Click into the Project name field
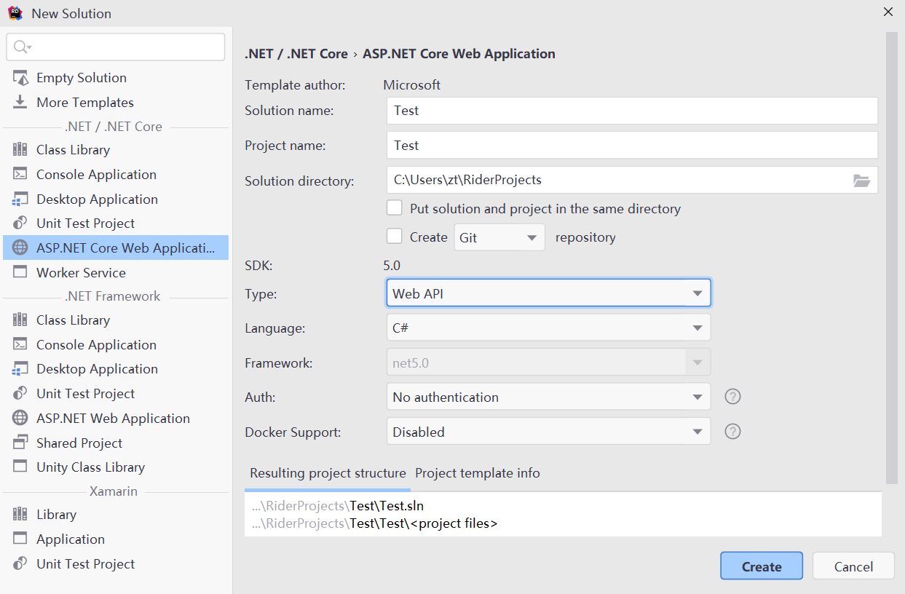Viewport: 905px width, 594px height. (x=632, y=145)
